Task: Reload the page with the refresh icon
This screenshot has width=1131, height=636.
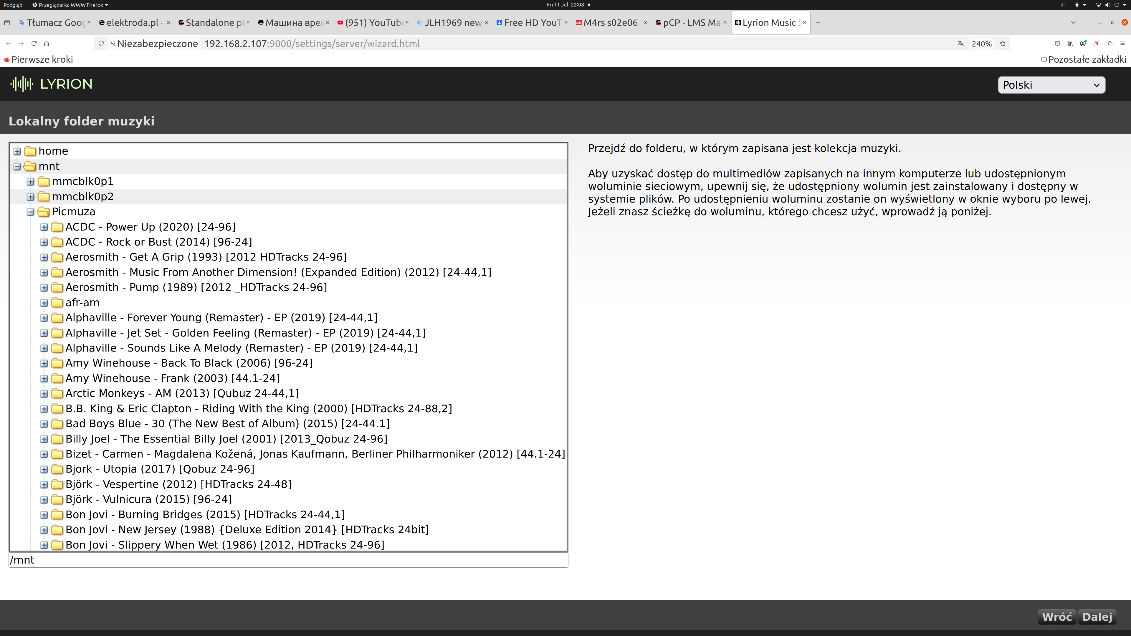Action: 34,44
